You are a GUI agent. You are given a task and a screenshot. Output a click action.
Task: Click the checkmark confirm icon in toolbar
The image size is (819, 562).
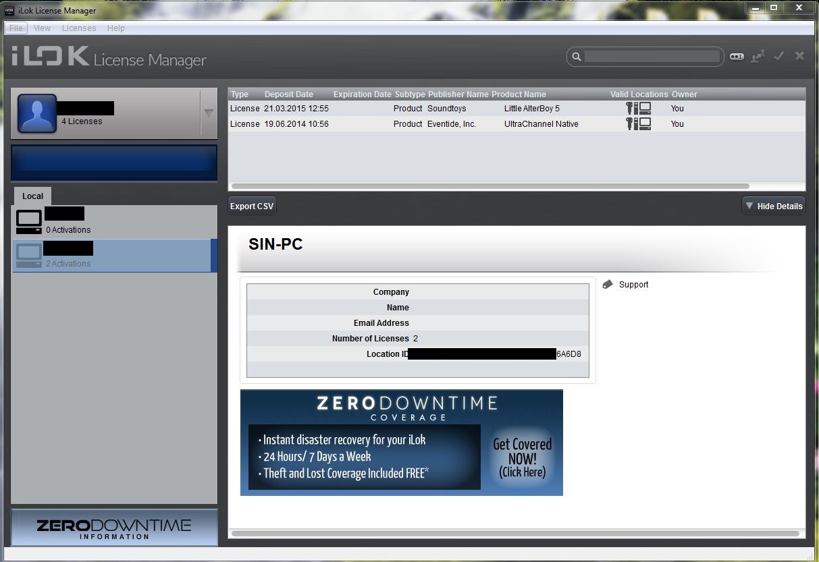pos(778,57)
